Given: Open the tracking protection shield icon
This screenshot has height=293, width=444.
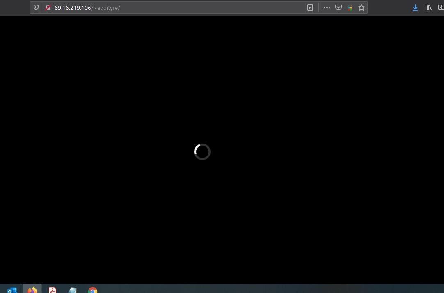Looking at the screenshot, I should pyautogui.click(x=36, y=8).
